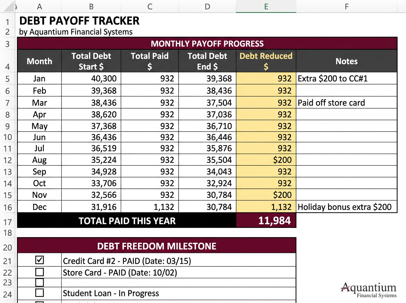The height and width of the screenshot is (303, 406).
Task: Click the DEBT FREEDOM MILESTONE header
Action: click(x=157, y=246)
